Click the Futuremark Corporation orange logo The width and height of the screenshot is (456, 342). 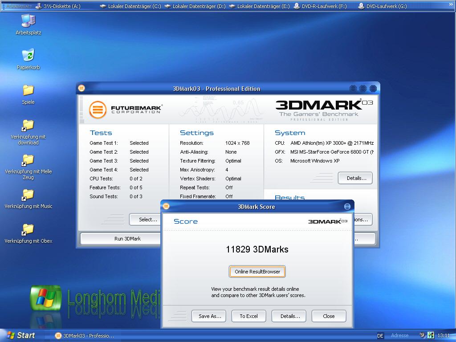[x=98, y=110]
